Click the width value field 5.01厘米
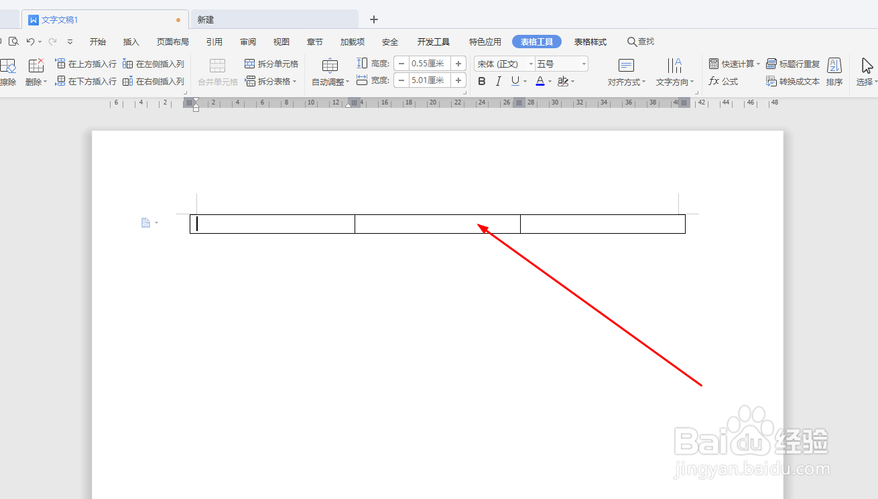This screenshot has height=499, width=878. (x=430, y=80)
